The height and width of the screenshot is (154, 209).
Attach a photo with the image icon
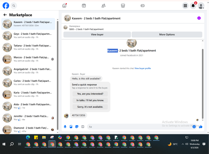pyautogui.click(x=71, y=126)
